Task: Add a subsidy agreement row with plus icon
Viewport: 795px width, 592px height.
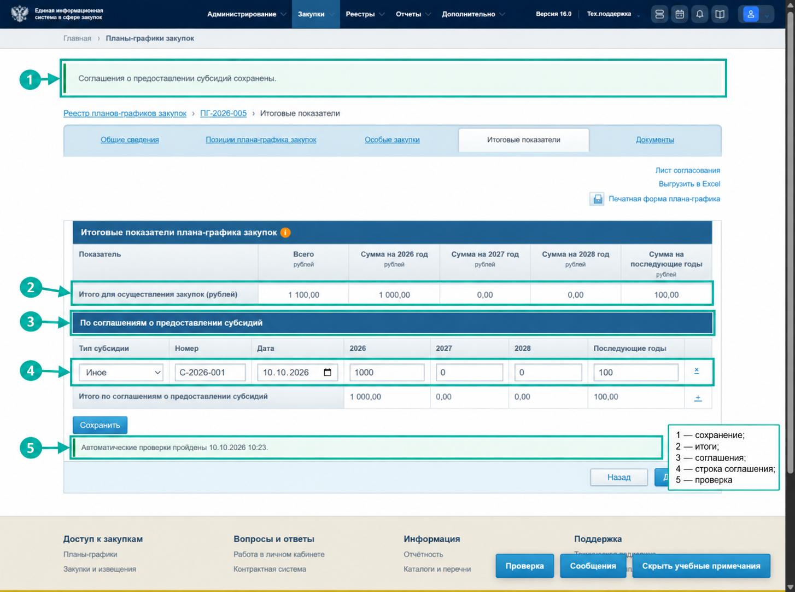Action: coord(698,398)
